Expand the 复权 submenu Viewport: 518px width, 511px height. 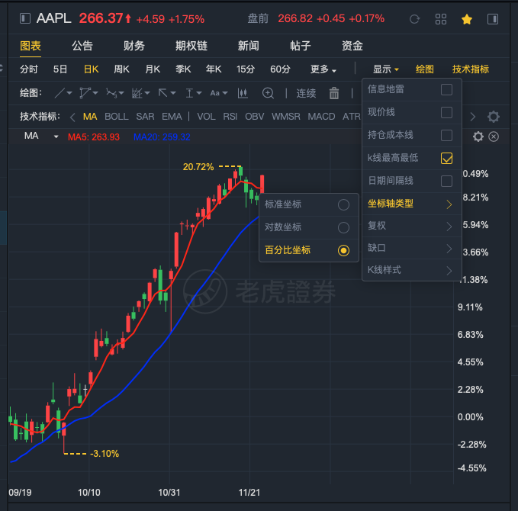coord(412,226)
